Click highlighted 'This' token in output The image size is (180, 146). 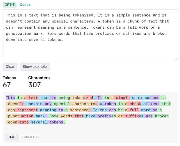10,98
